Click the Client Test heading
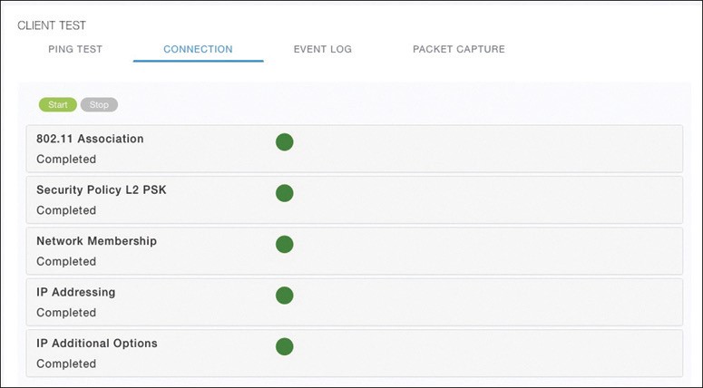The height and width of the screenshot is (388, 703). click(52, 25)
